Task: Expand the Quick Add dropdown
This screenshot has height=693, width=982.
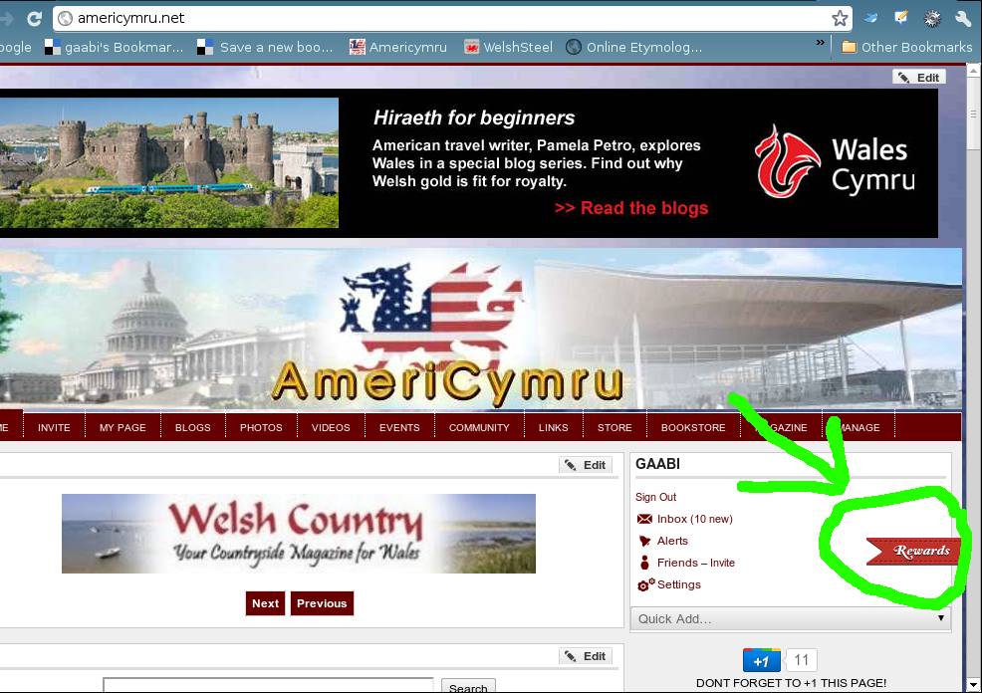Action: tap(791, 618)
